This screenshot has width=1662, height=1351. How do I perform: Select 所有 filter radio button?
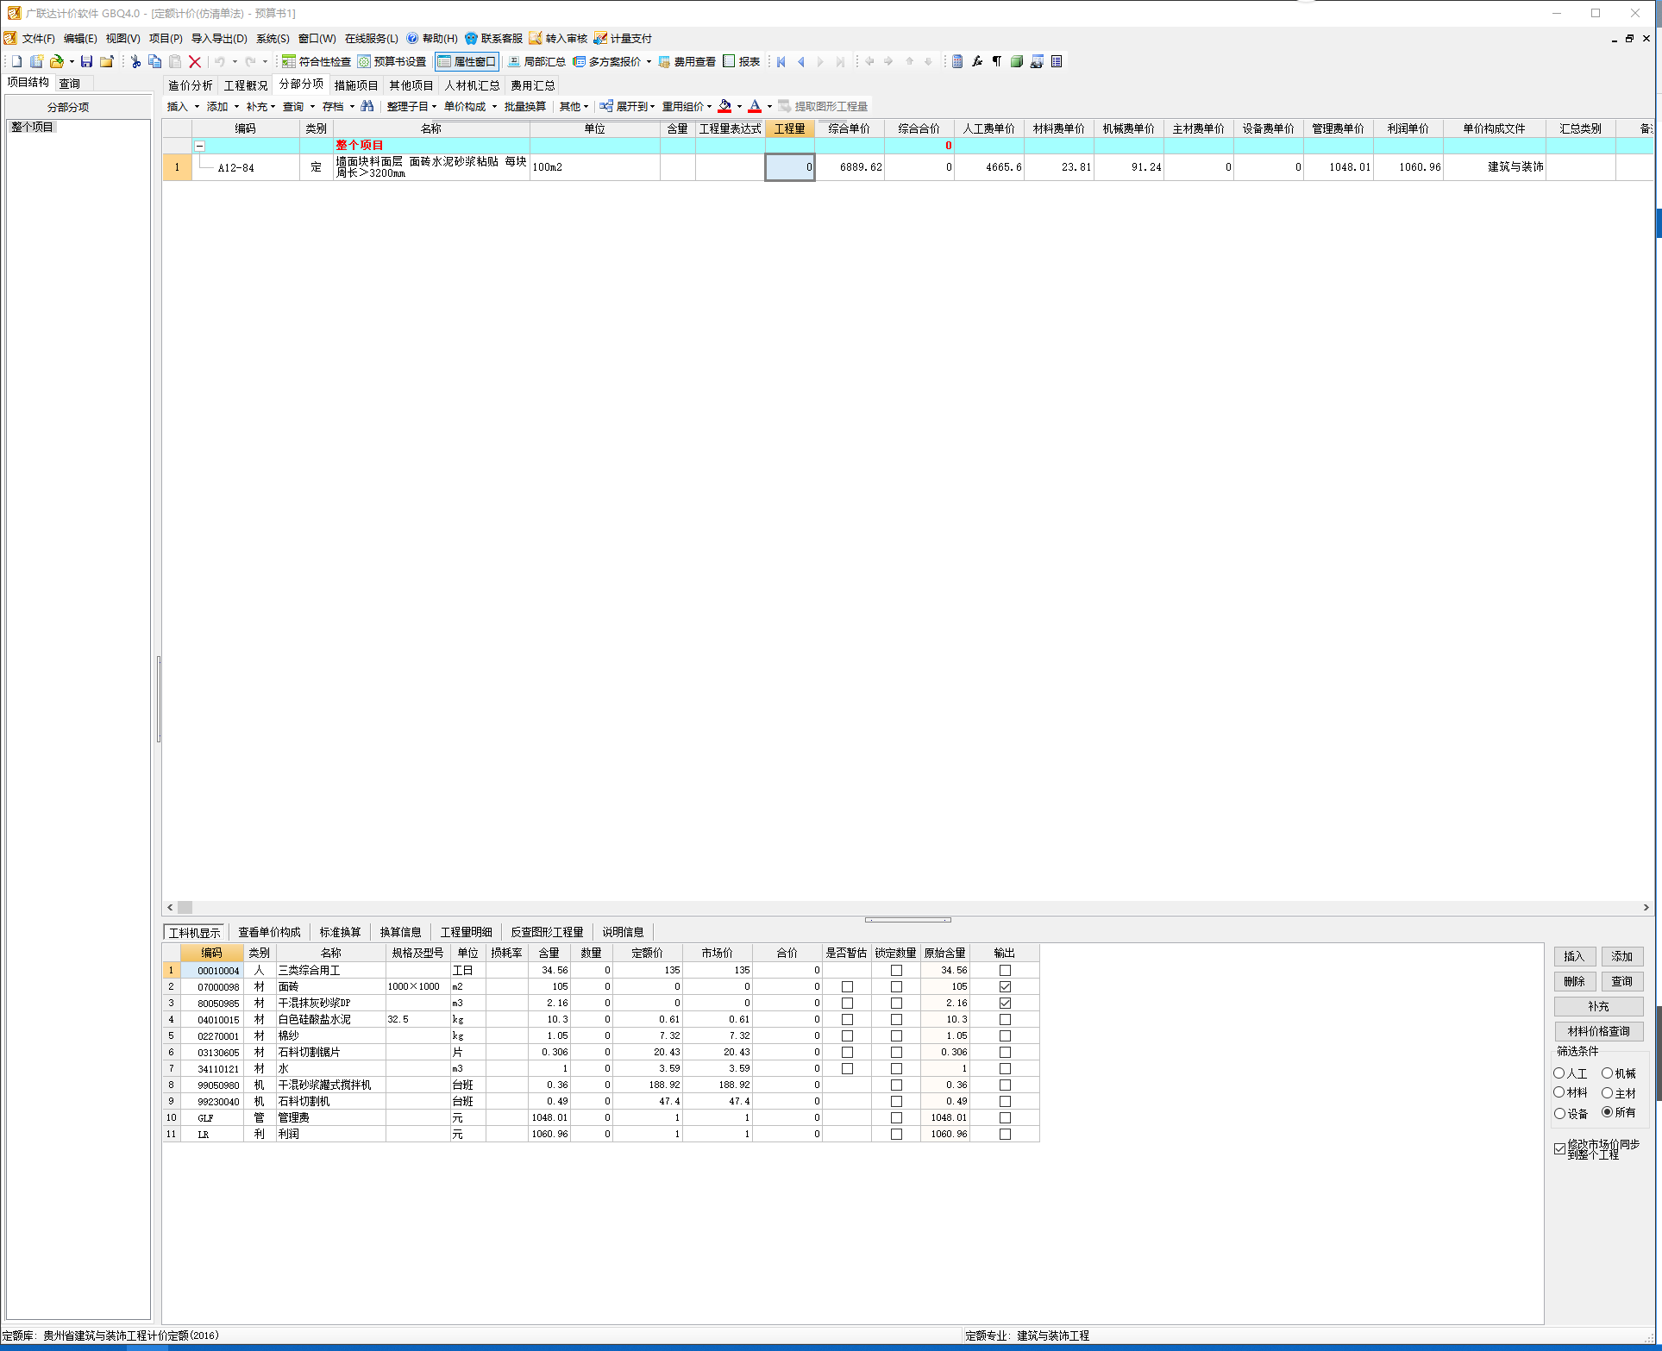pos(1608,1112)
